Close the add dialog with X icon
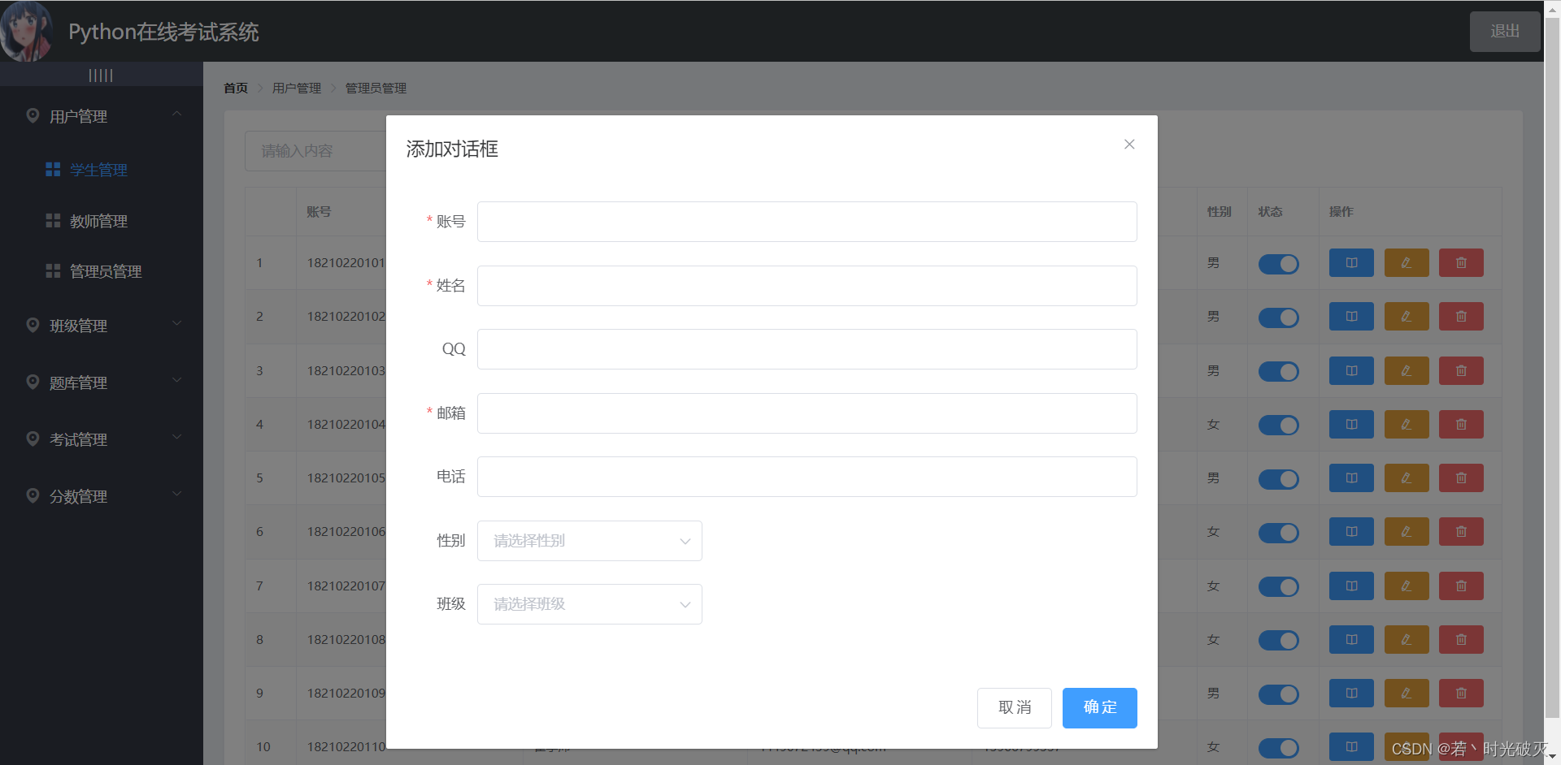 coord(1129,145)
